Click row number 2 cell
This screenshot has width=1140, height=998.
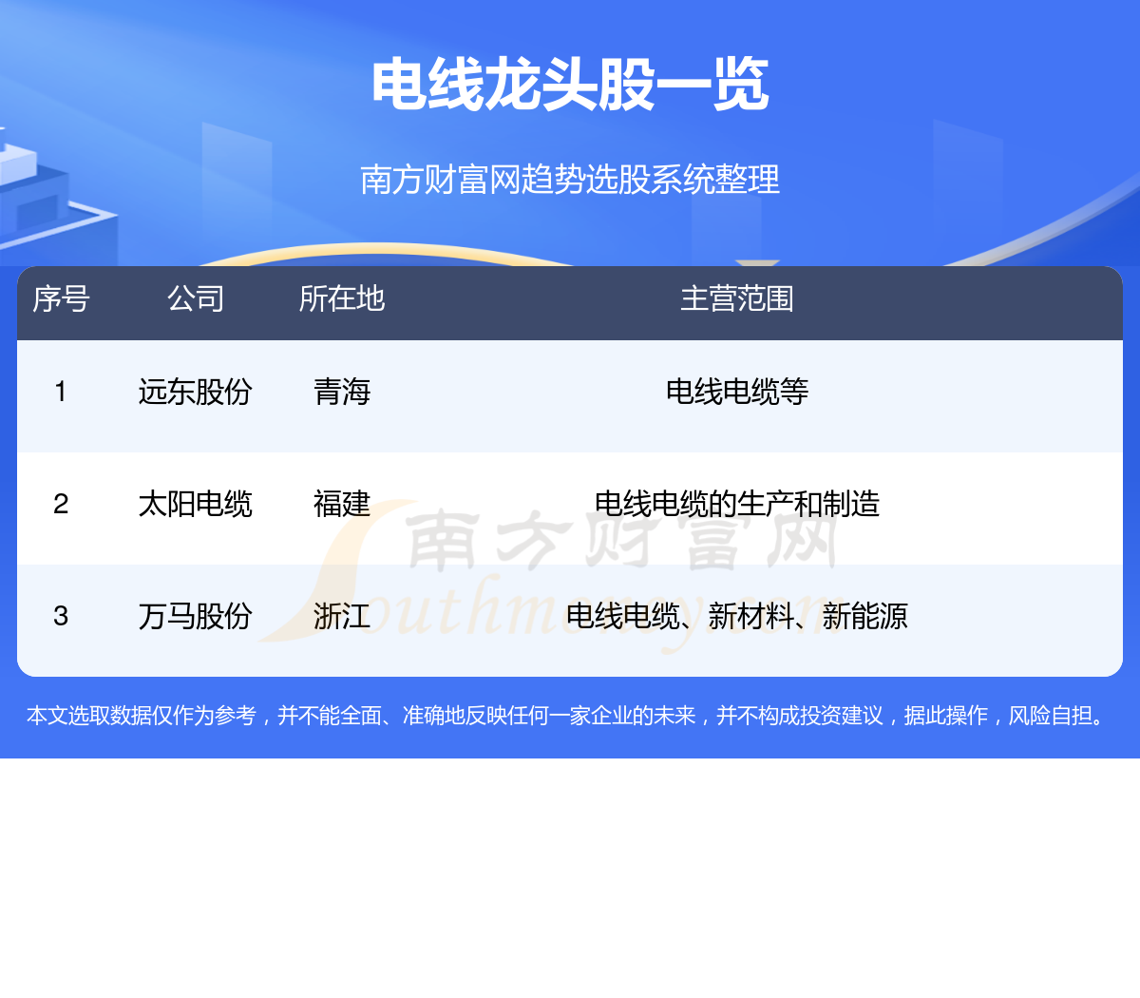[x=61, y=504]
